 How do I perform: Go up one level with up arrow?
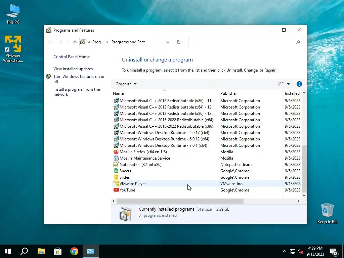[x=75, y=42]
